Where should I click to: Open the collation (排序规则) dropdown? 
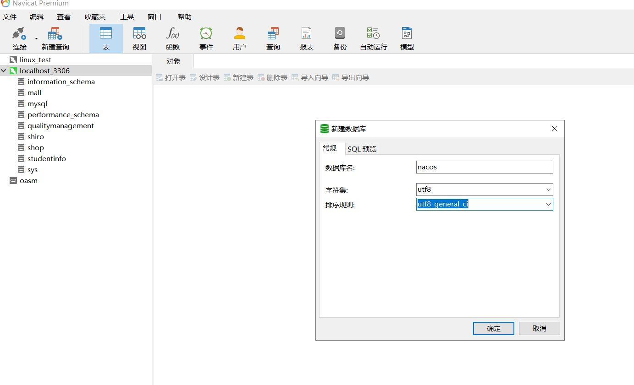click(x=548, y=204)
